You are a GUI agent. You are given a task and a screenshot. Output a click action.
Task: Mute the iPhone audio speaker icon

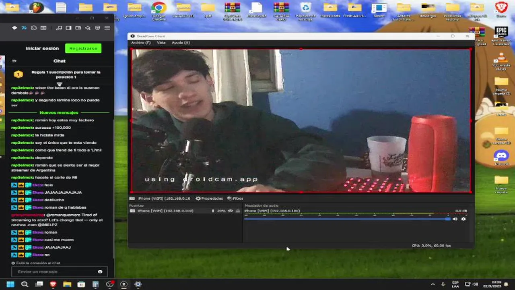click(455, 219)
